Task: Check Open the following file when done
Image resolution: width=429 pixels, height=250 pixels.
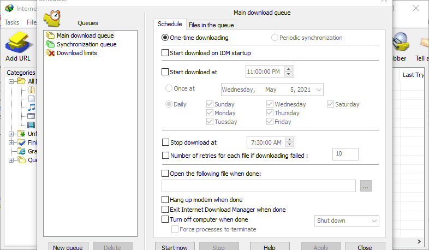Action: [165, 174]
